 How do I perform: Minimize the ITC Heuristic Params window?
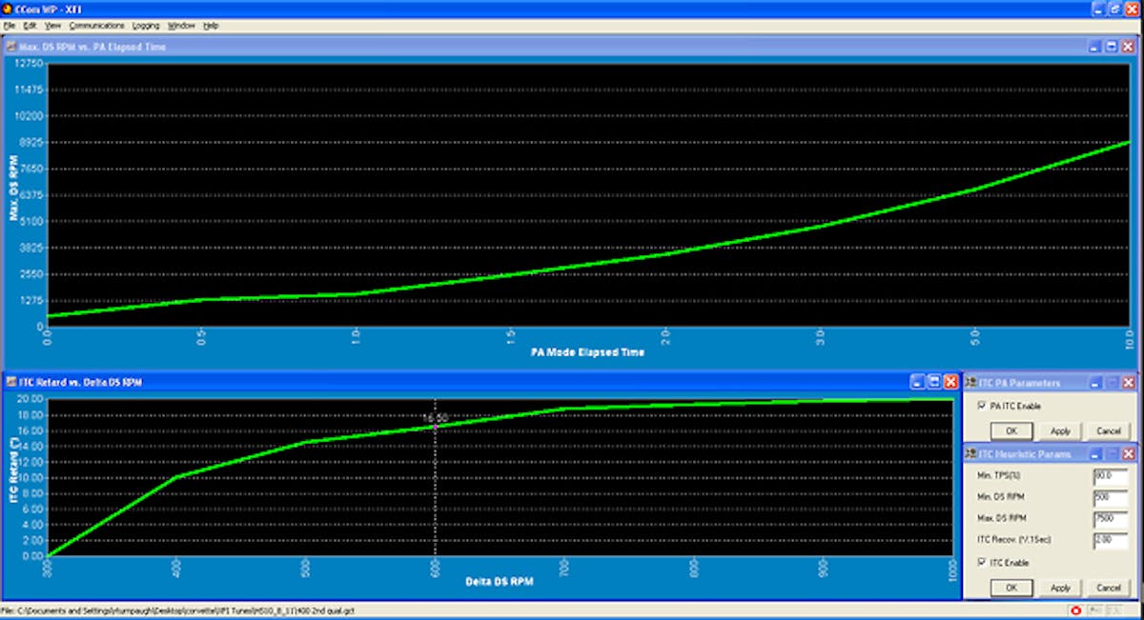pos(1094,454)
